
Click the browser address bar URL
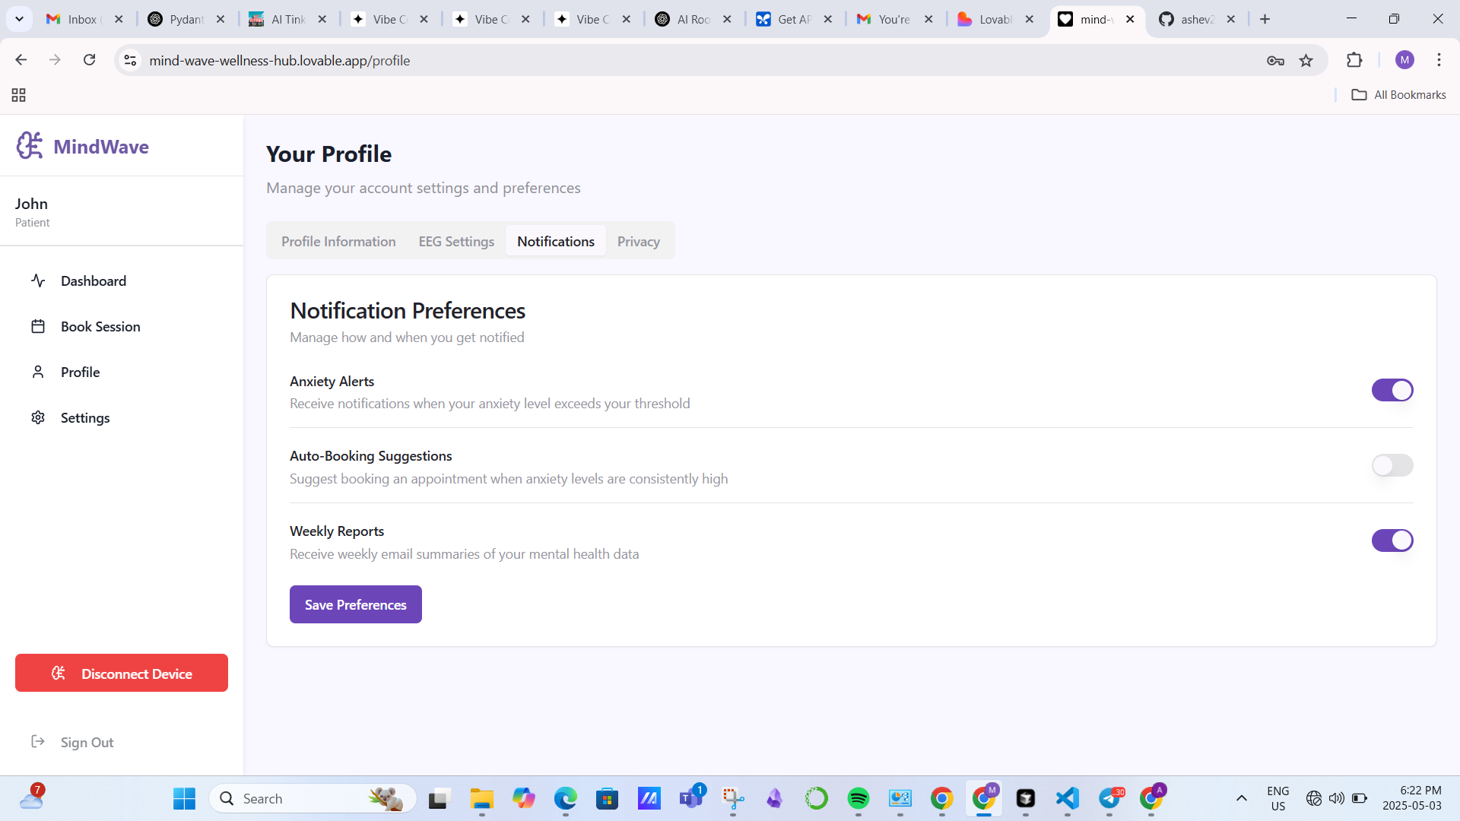click(279, 60)
